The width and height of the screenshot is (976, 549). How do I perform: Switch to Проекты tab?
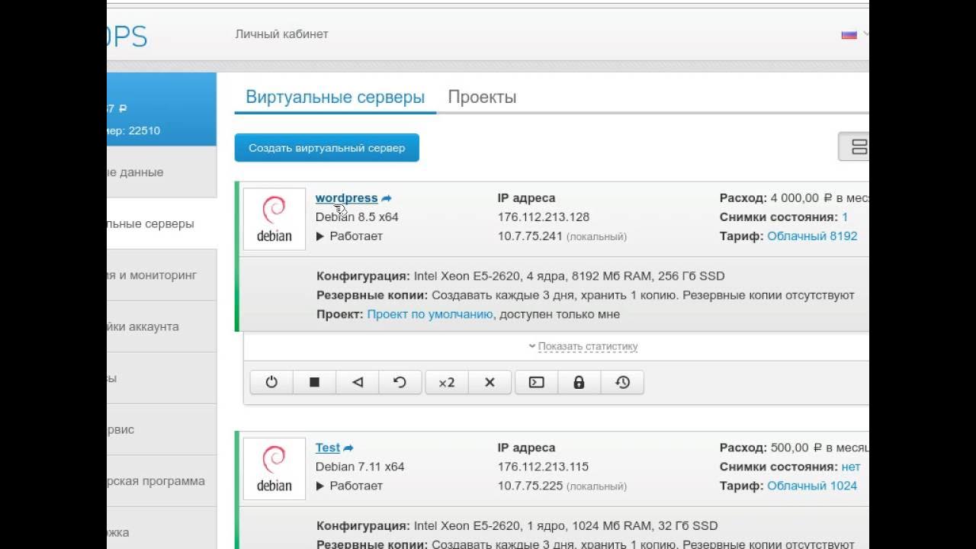[x=482, y=98]
